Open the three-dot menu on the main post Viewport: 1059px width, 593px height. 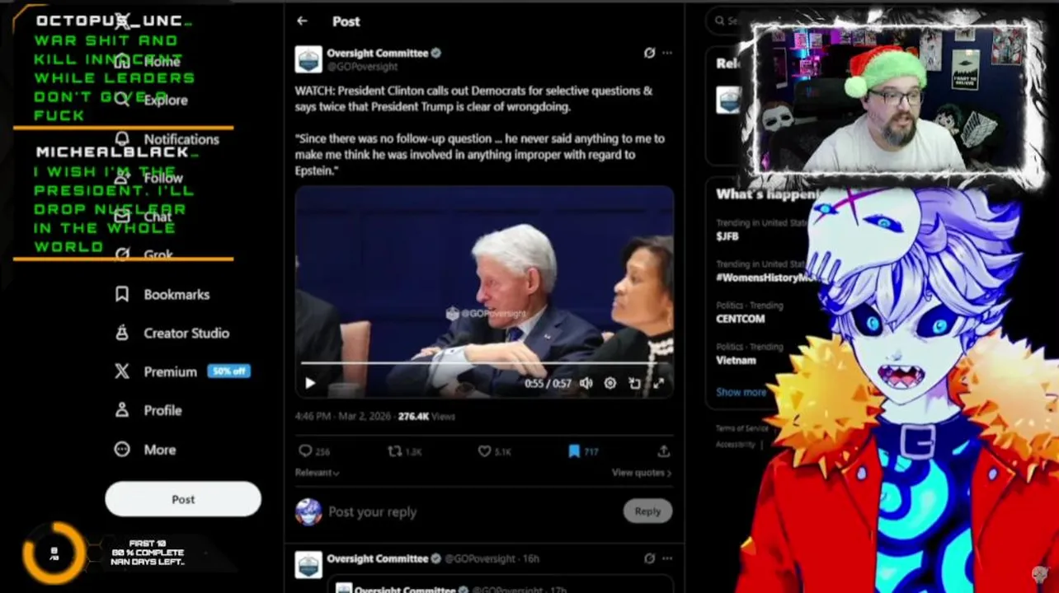click(666, 53)
